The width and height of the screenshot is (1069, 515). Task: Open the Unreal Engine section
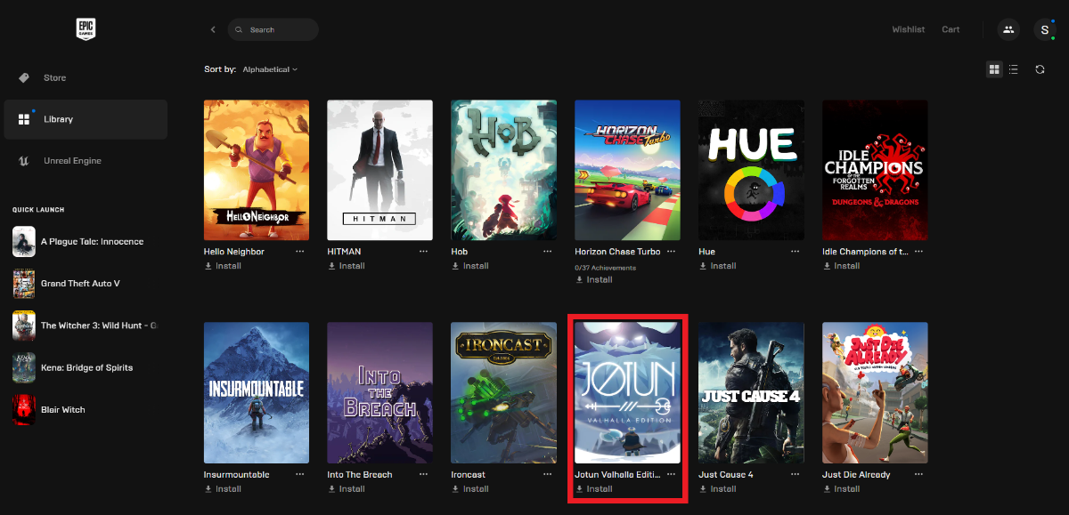pyautogui.click(x=86, y=161)
